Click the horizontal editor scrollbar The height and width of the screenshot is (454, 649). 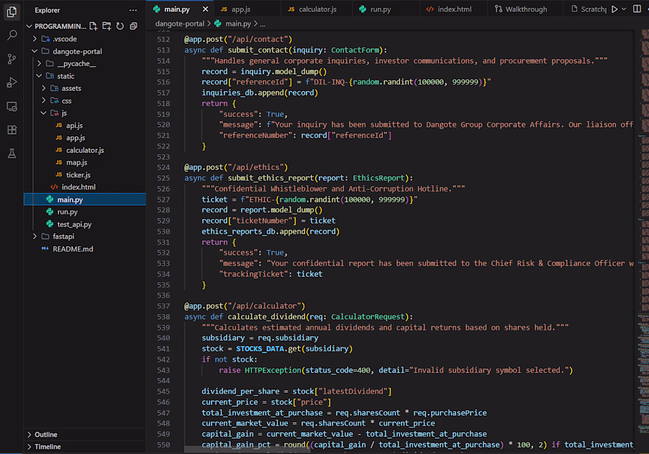click(x=247, y=450)
